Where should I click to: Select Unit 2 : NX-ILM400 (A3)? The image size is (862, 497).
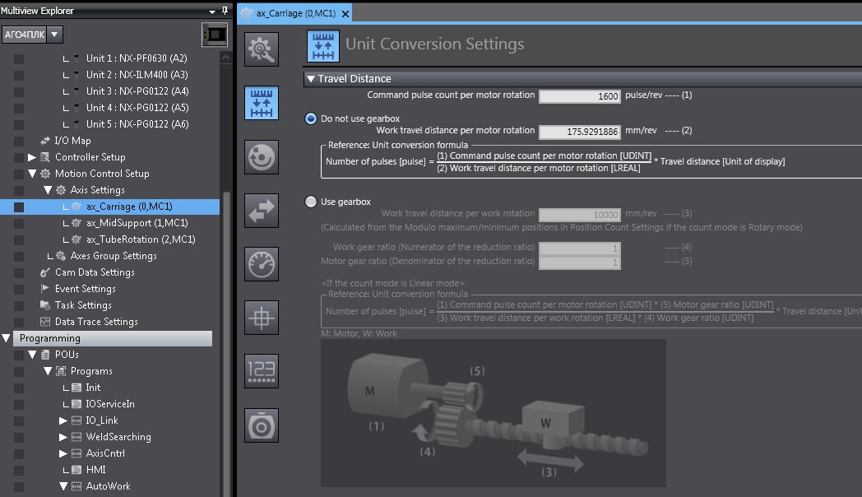(x=137, y=75)
